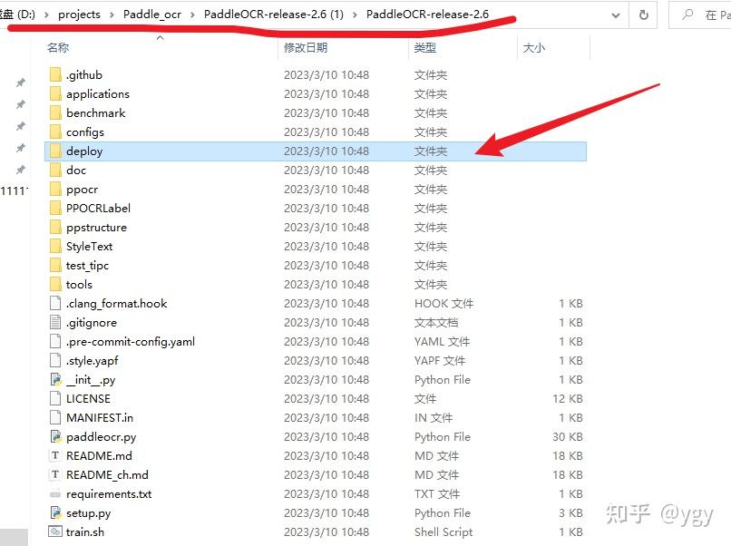Click the configs folder icon
Viewport: 731px width, 546px height.
[55, 132]
